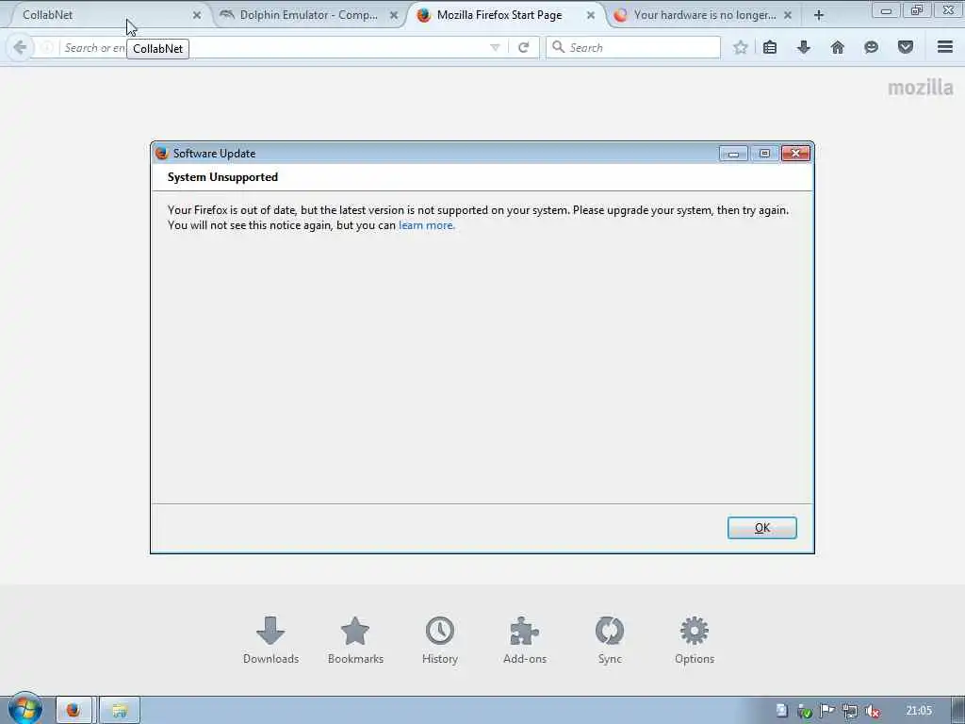Open Windows Explorer from the taskbar
965x724 pixels.
[120, 711]
